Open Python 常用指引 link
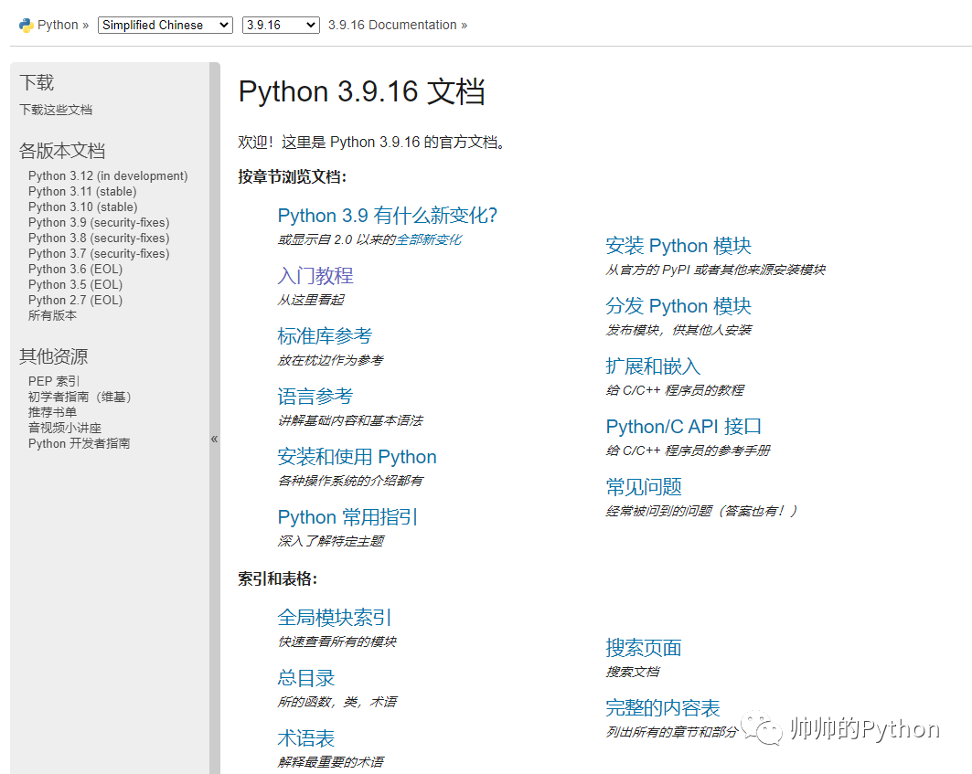 pyautogui.click(x=347, y=517)
